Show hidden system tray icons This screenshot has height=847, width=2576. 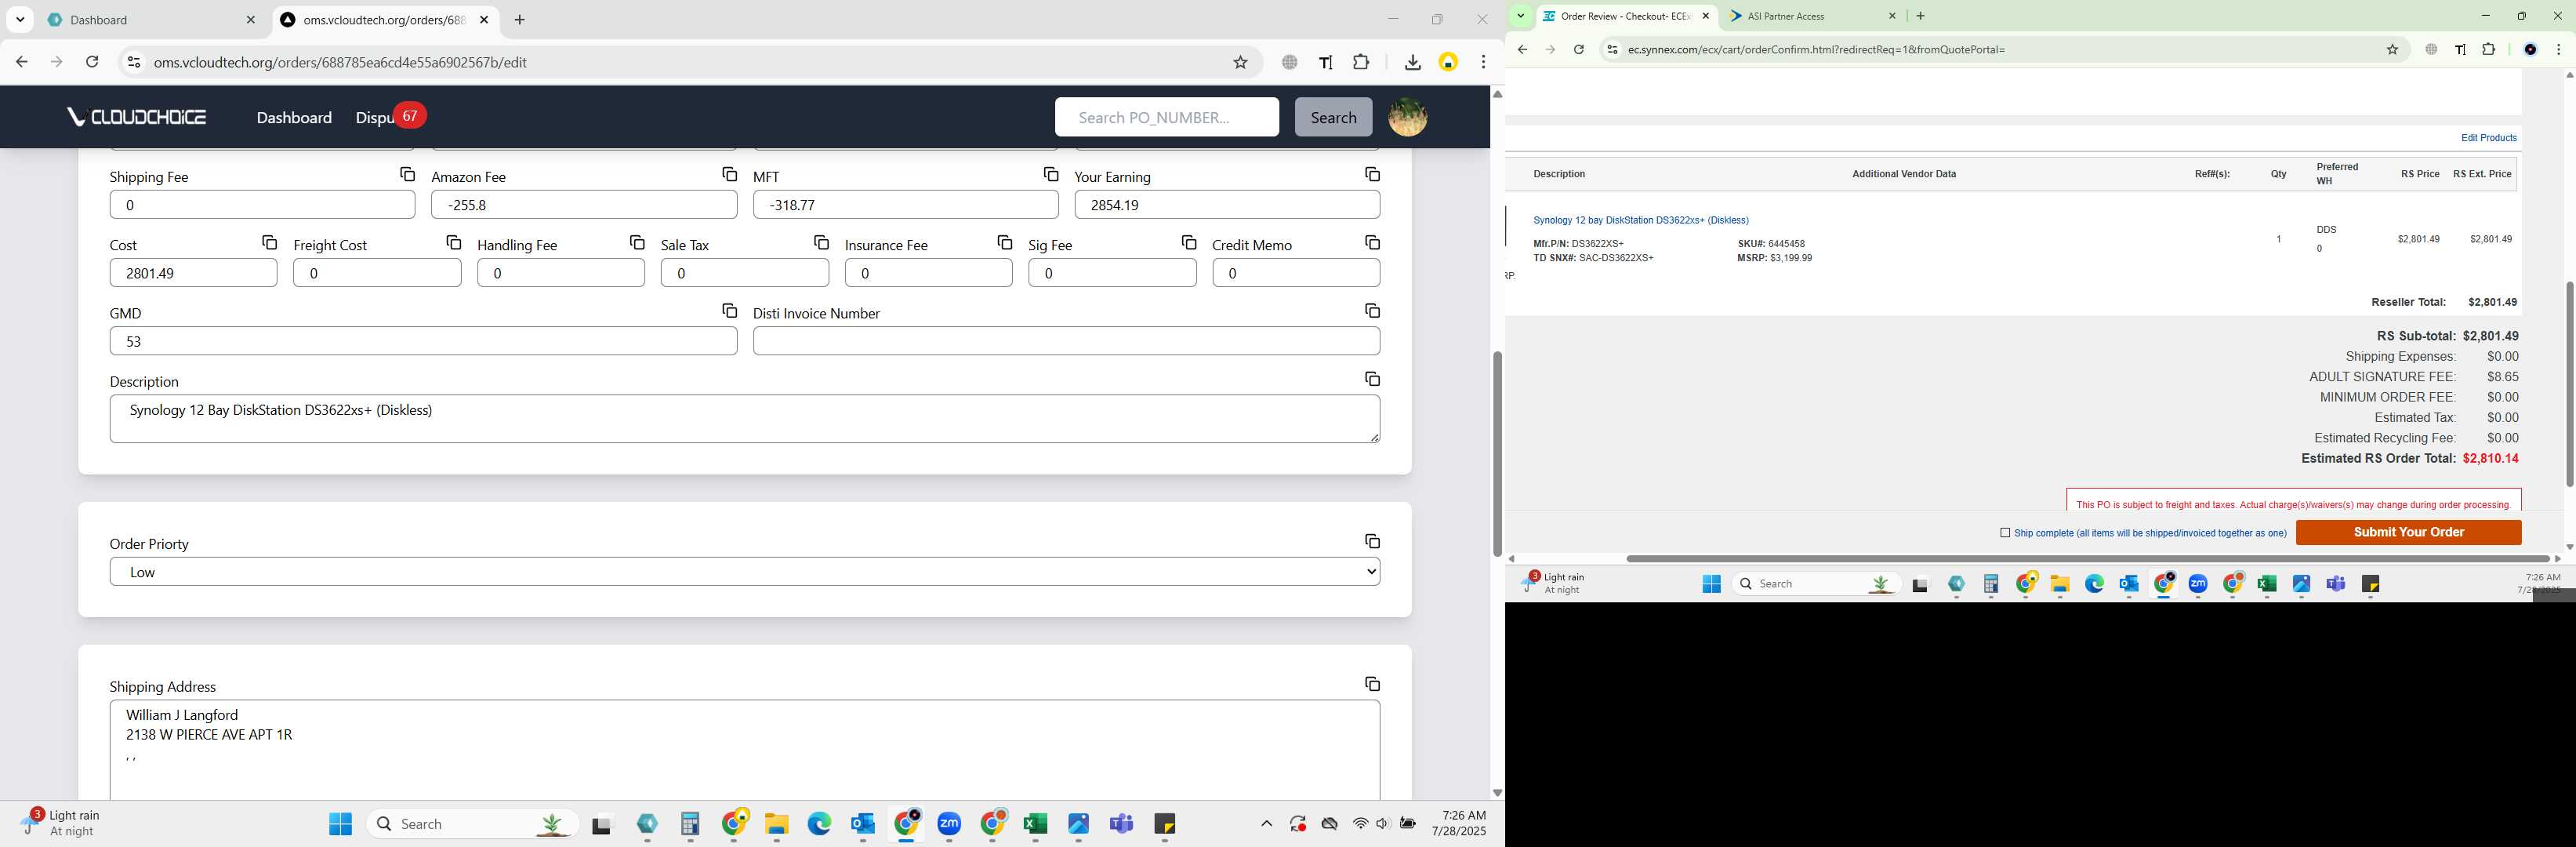pos(1266,824)
